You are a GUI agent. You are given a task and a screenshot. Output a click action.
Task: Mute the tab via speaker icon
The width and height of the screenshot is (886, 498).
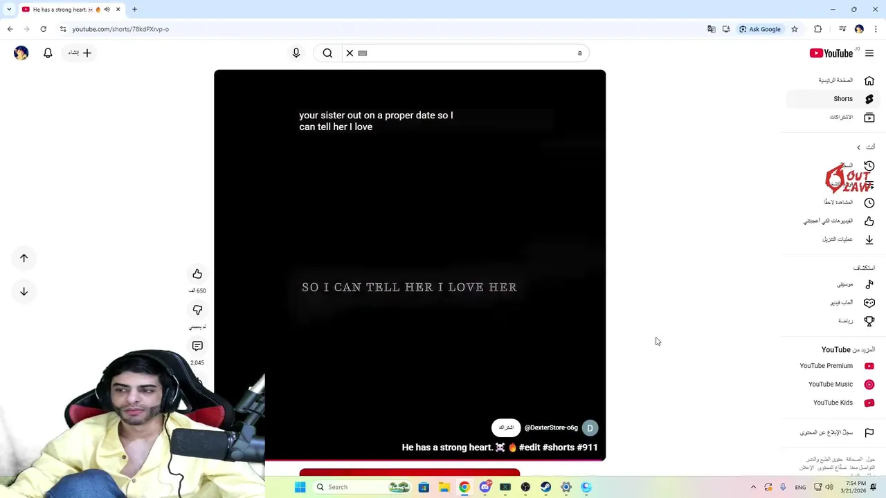tap(107, 10)
